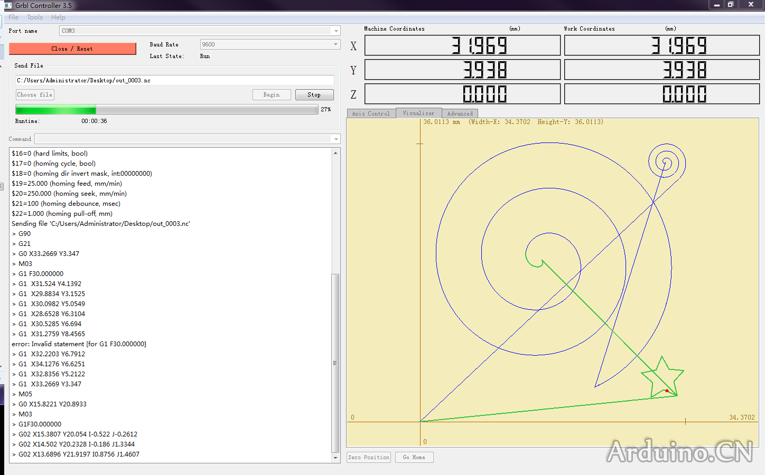
Task: Click the visualizer dimensions text '36.0113 mm'
Action: pyautogui.click(x=442, y=122)
